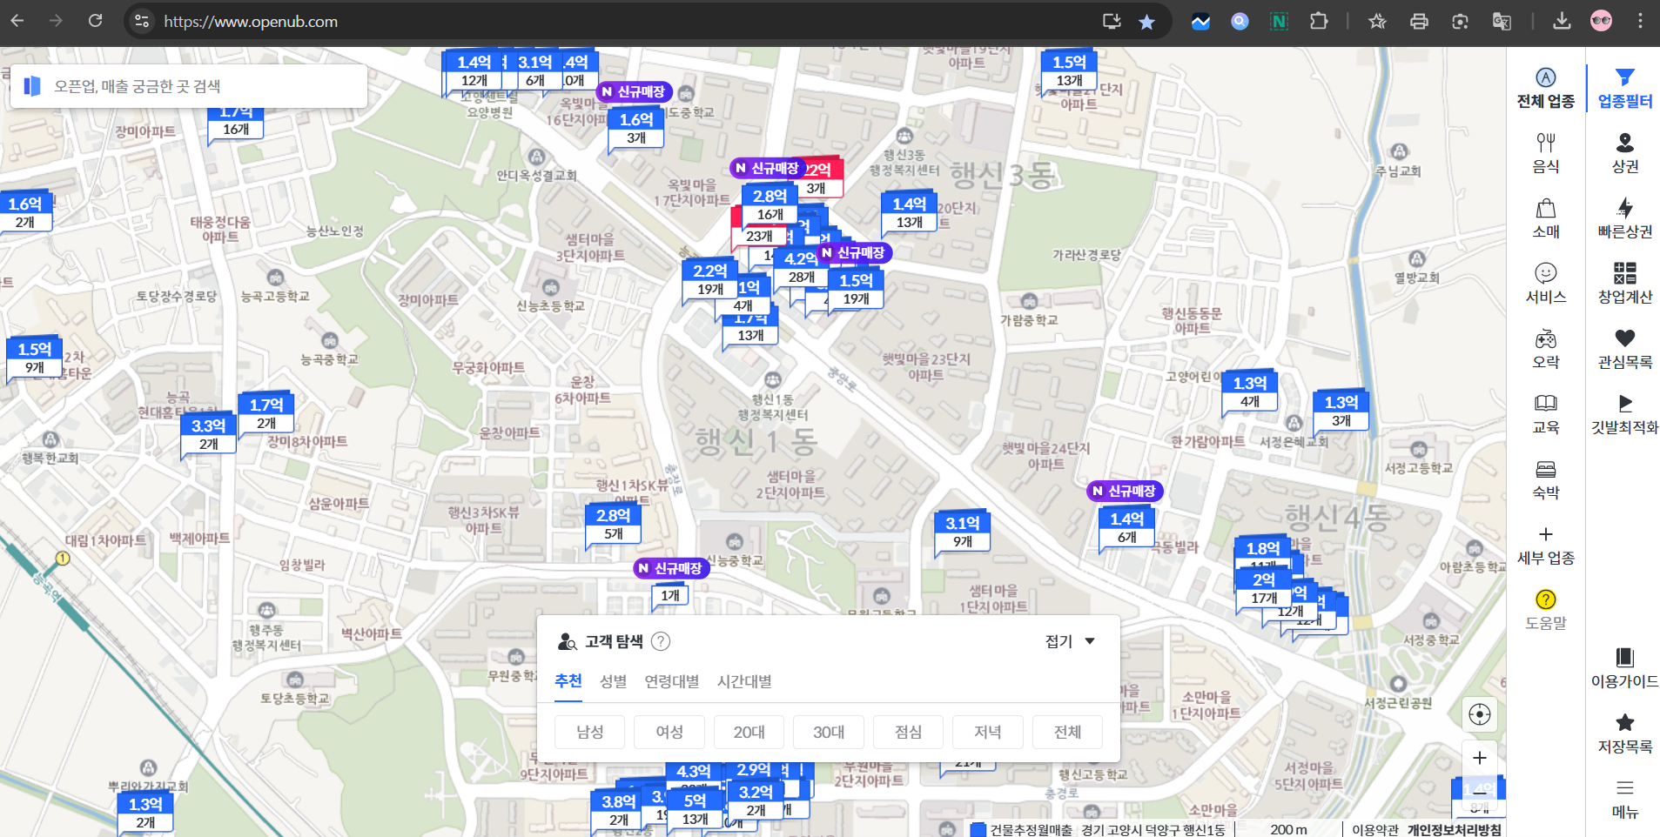Select the 교육 education category icon

(1545, 403)
